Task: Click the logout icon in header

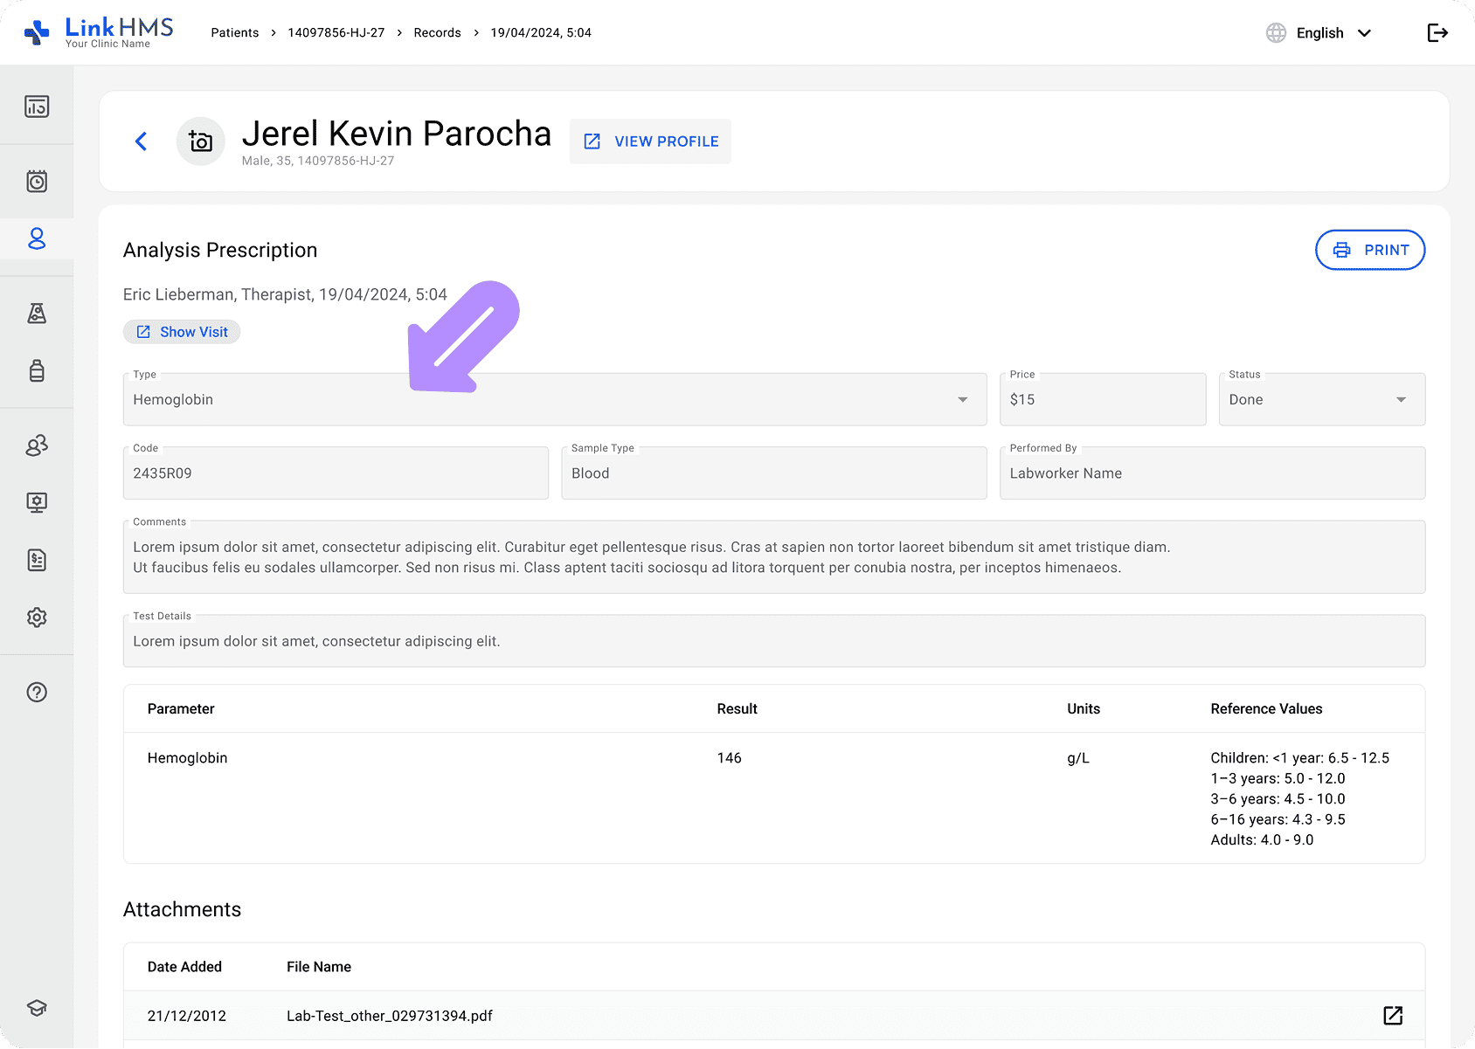Action: pyautogui.click(x=1437, y=33)
